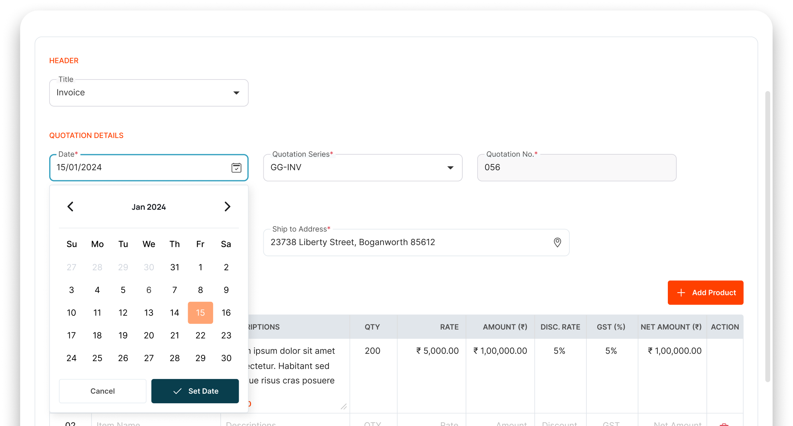The image size is (793, 426).
Task: Select date 9 in the calendar
Action: point(226,290)
